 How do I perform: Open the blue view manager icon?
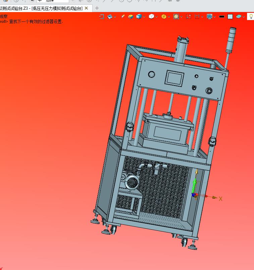[x=110, y=16]
